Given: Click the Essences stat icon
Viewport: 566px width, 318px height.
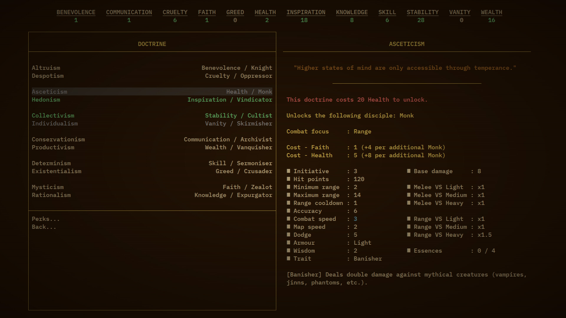Looking at the screenshot, I should pyautogui.click(x=409, y=251).
